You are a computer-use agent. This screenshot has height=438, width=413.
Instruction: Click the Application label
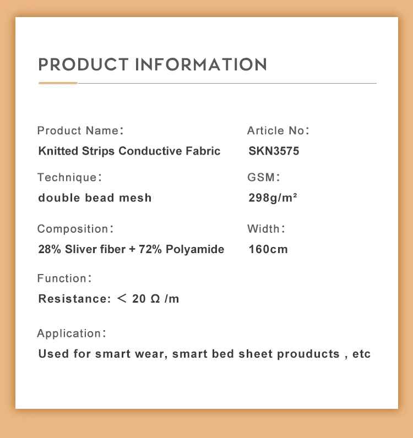71,333
